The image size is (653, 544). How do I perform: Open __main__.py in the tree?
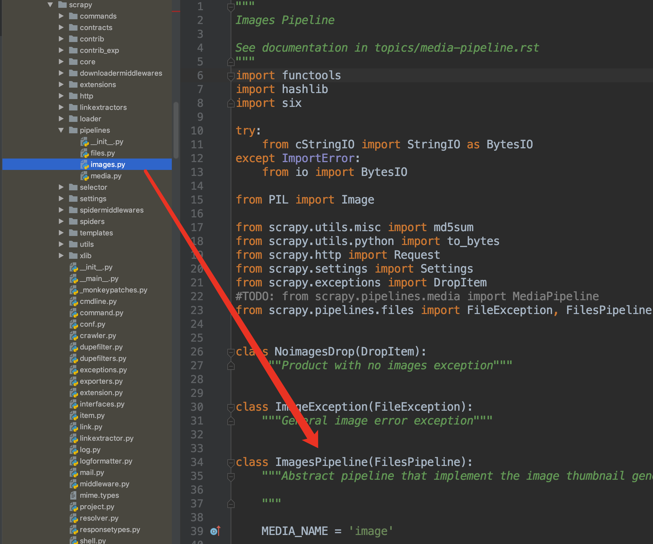pos(99,279)
